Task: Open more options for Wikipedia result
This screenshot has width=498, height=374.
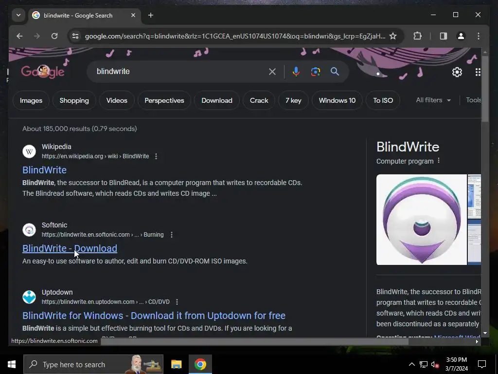Action: pos(156,156)
